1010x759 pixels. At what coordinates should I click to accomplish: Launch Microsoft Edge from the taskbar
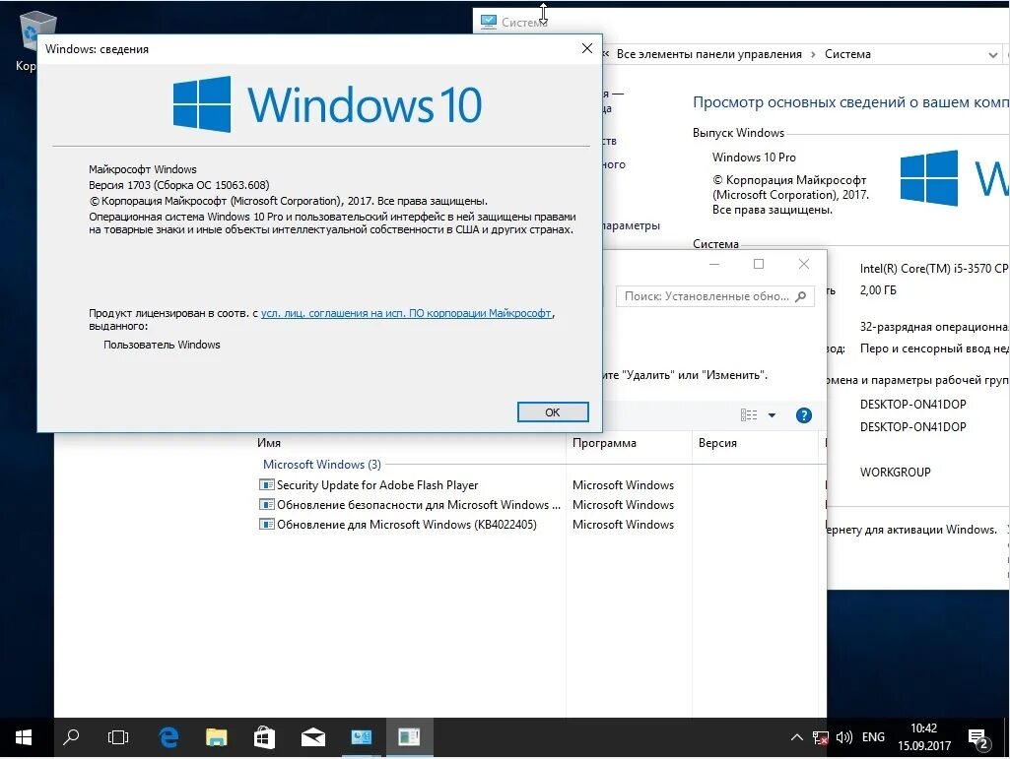[168, 737]
